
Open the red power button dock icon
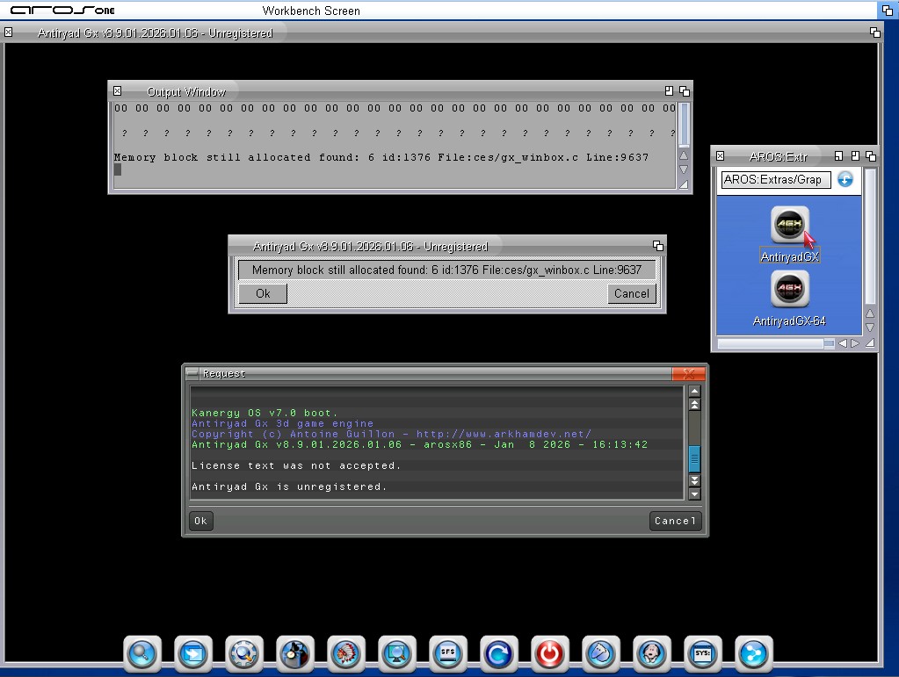(x=549, y=652)
